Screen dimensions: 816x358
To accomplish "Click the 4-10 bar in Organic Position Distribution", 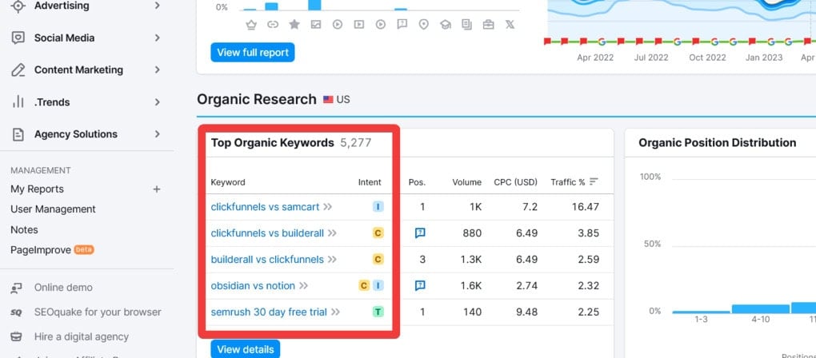I will click(761, 309).
